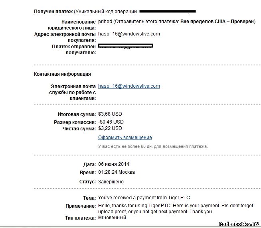The height and width of the screenshot is (228, 261).
Task: Select the total amount $3,68 USD
Action: [x=110, y=115]
